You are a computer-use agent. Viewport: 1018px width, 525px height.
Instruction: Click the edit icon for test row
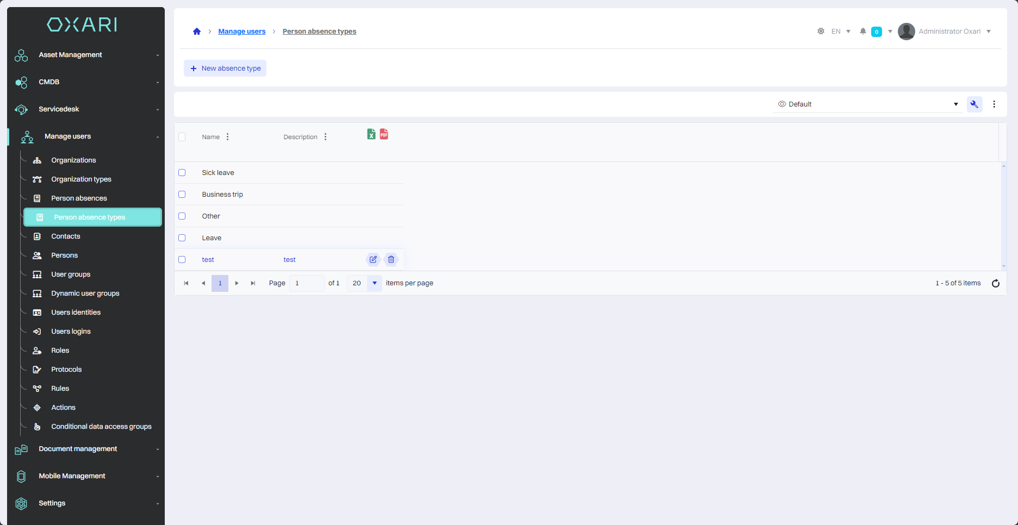373,260
